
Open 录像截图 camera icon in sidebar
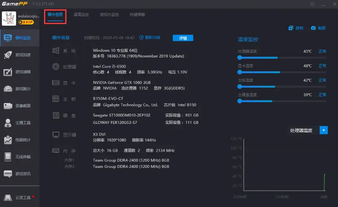(8, 106)
